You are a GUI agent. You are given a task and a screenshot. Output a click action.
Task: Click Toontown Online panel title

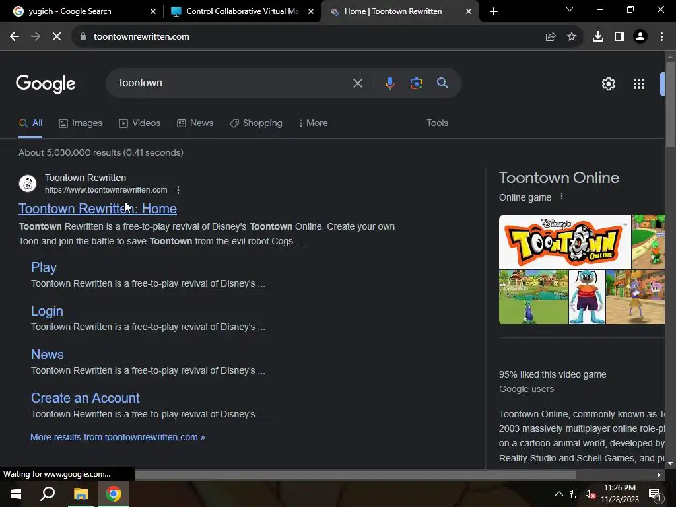pyautogui.click(x=559, y=178)
